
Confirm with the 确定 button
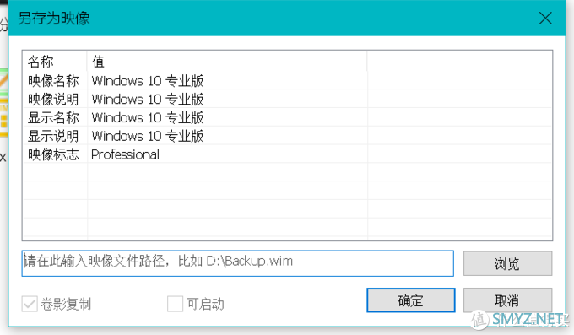[x=411, y=300]
